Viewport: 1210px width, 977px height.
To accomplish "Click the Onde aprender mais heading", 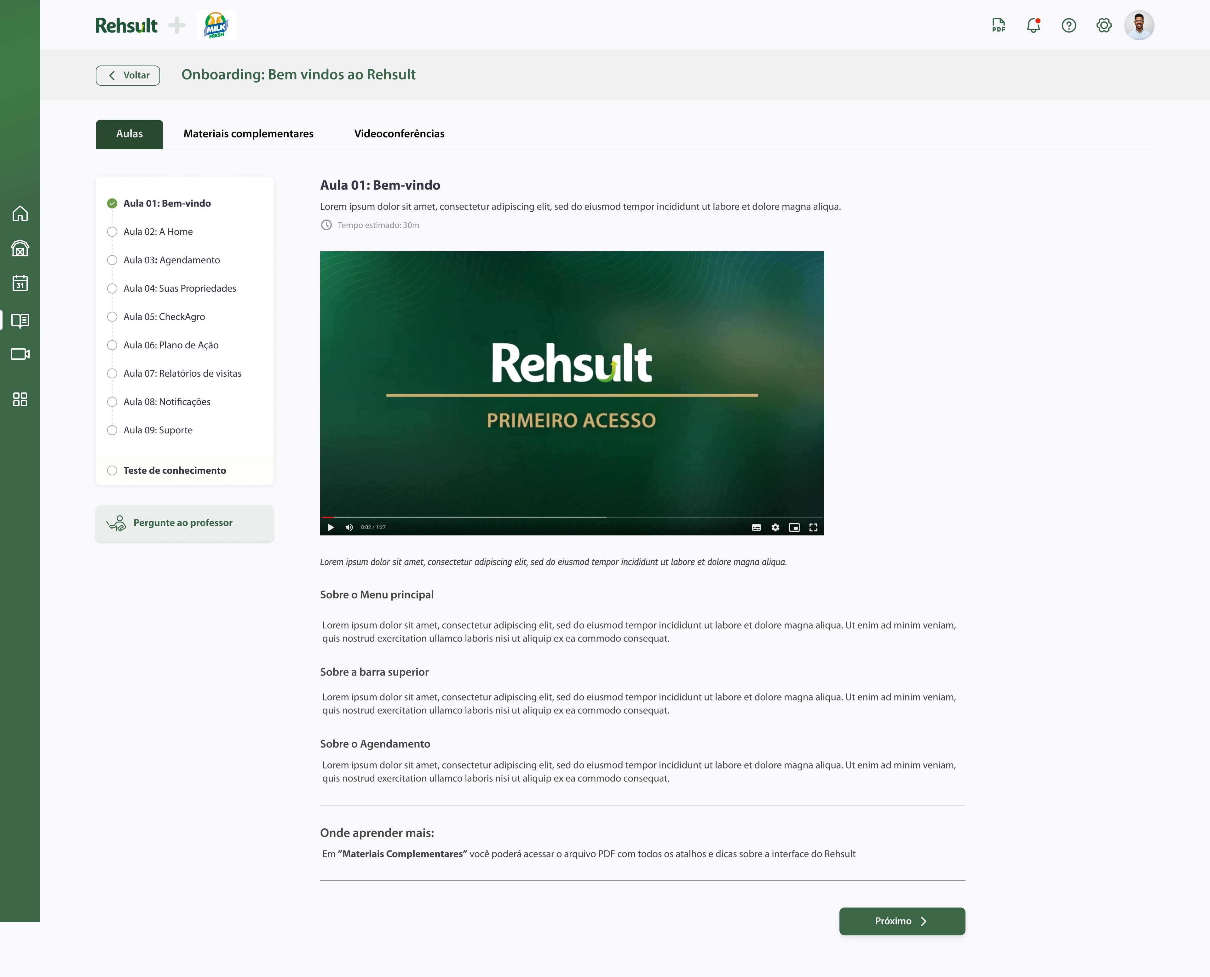I will [377, 833].
